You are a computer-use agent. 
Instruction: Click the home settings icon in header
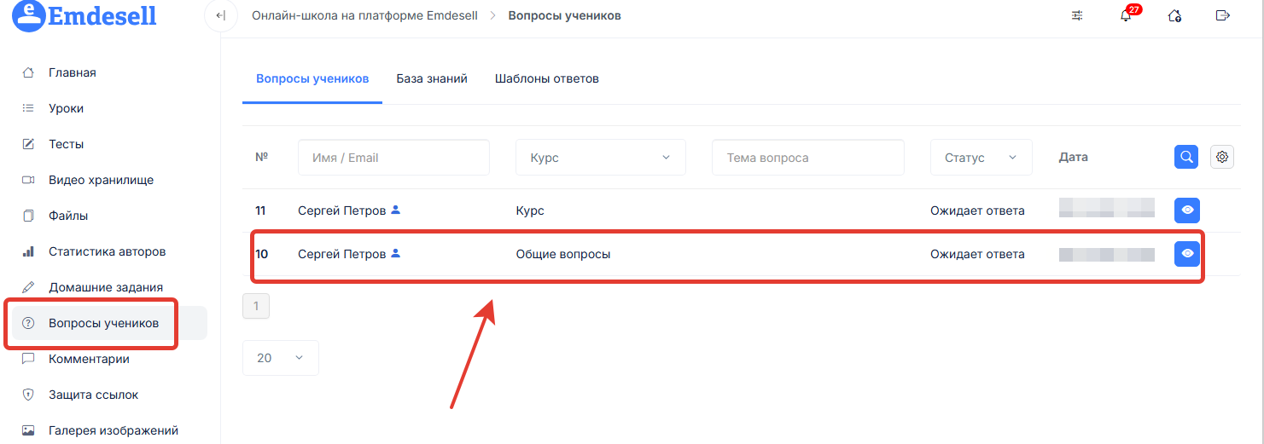click(1174, 16)
